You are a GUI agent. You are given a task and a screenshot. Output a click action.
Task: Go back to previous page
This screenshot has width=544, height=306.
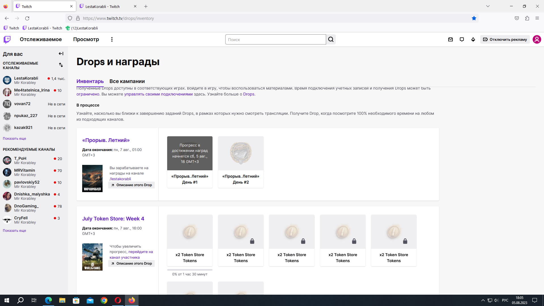(x=7, y=18)
